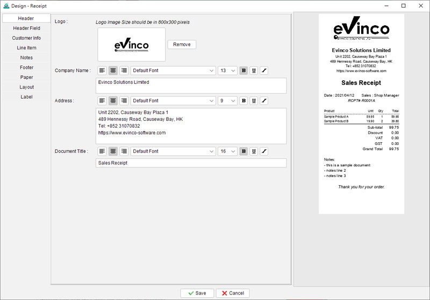Viewport: 430px width, 300px height.
Task: Center-align the Company Name text
Action: tap(113, 70)
